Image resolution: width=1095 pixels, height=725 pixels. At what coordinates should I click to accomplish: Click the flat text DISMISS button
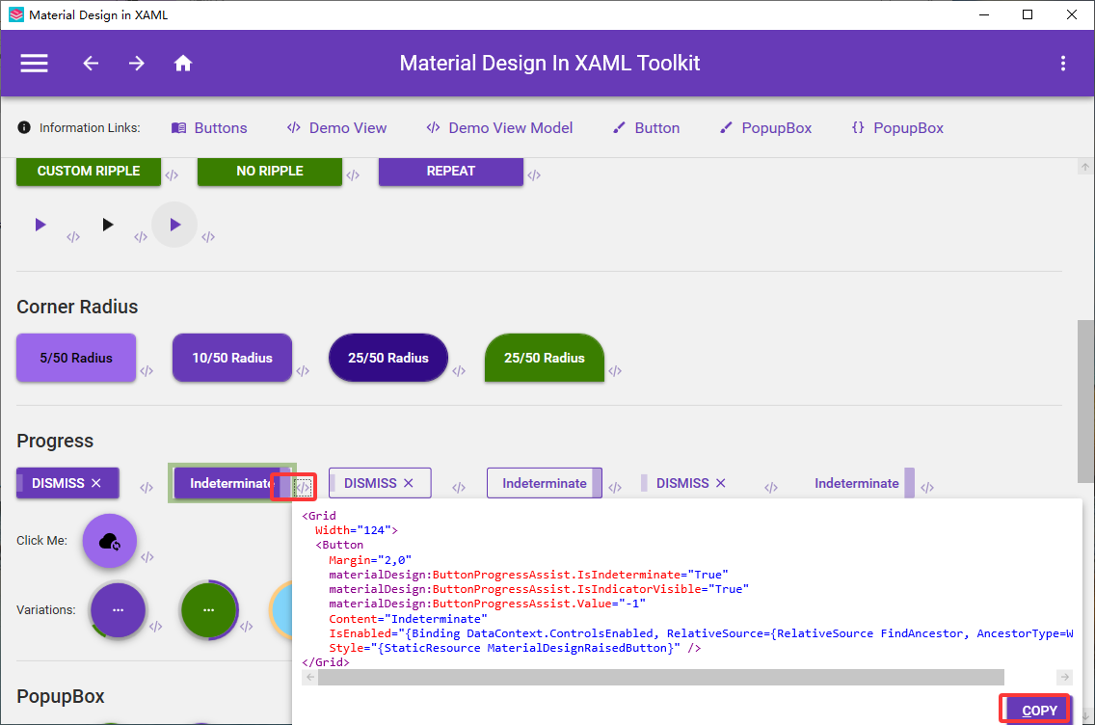pos(691,483)
